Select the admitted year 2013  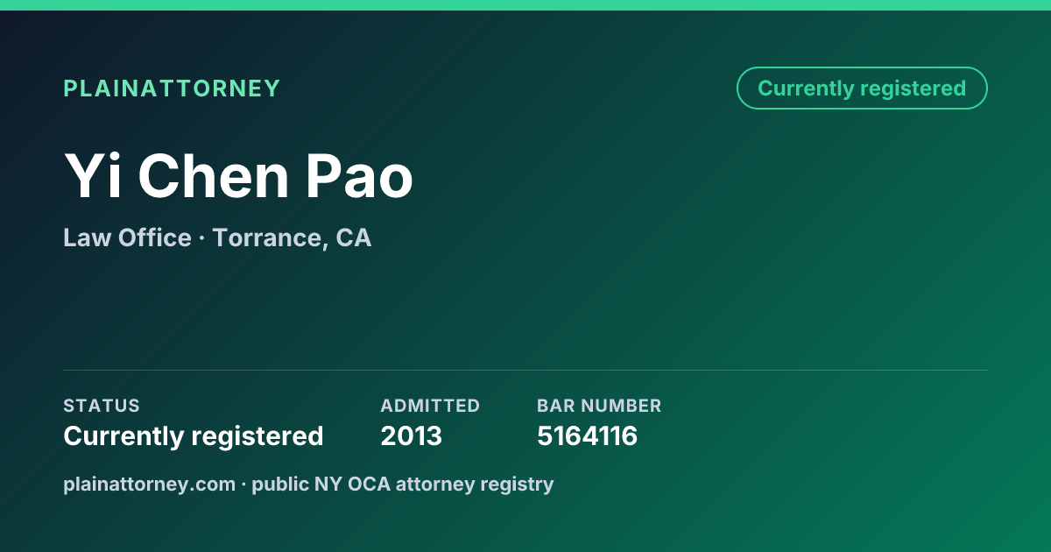pyautogui.click(x=412, y=435)
